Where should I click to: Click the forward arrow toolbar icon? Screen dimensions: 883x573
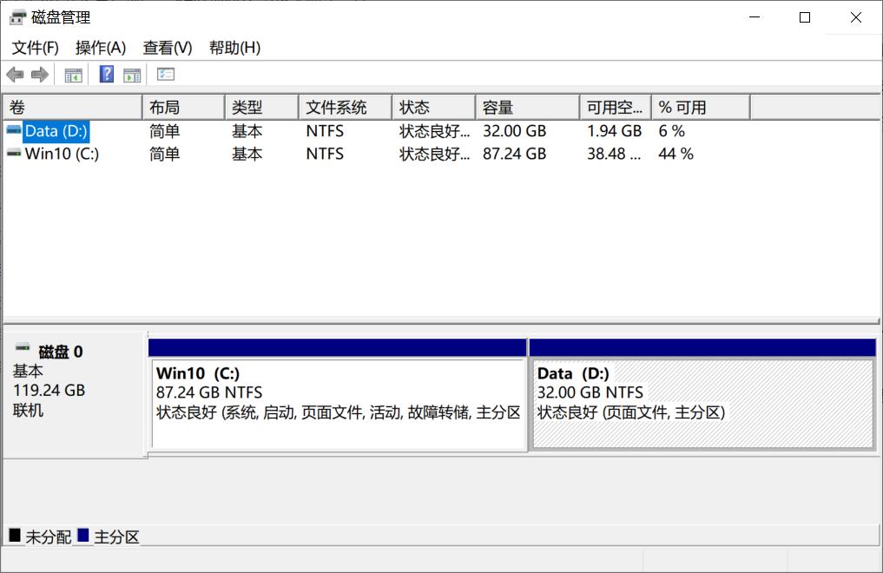pos(39,75)
